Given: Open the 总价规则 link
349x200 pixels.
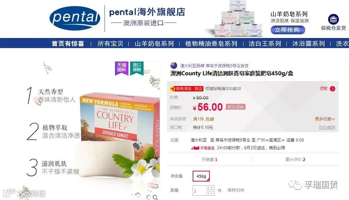Looking at the screenshot, I should tap(327, 127).
